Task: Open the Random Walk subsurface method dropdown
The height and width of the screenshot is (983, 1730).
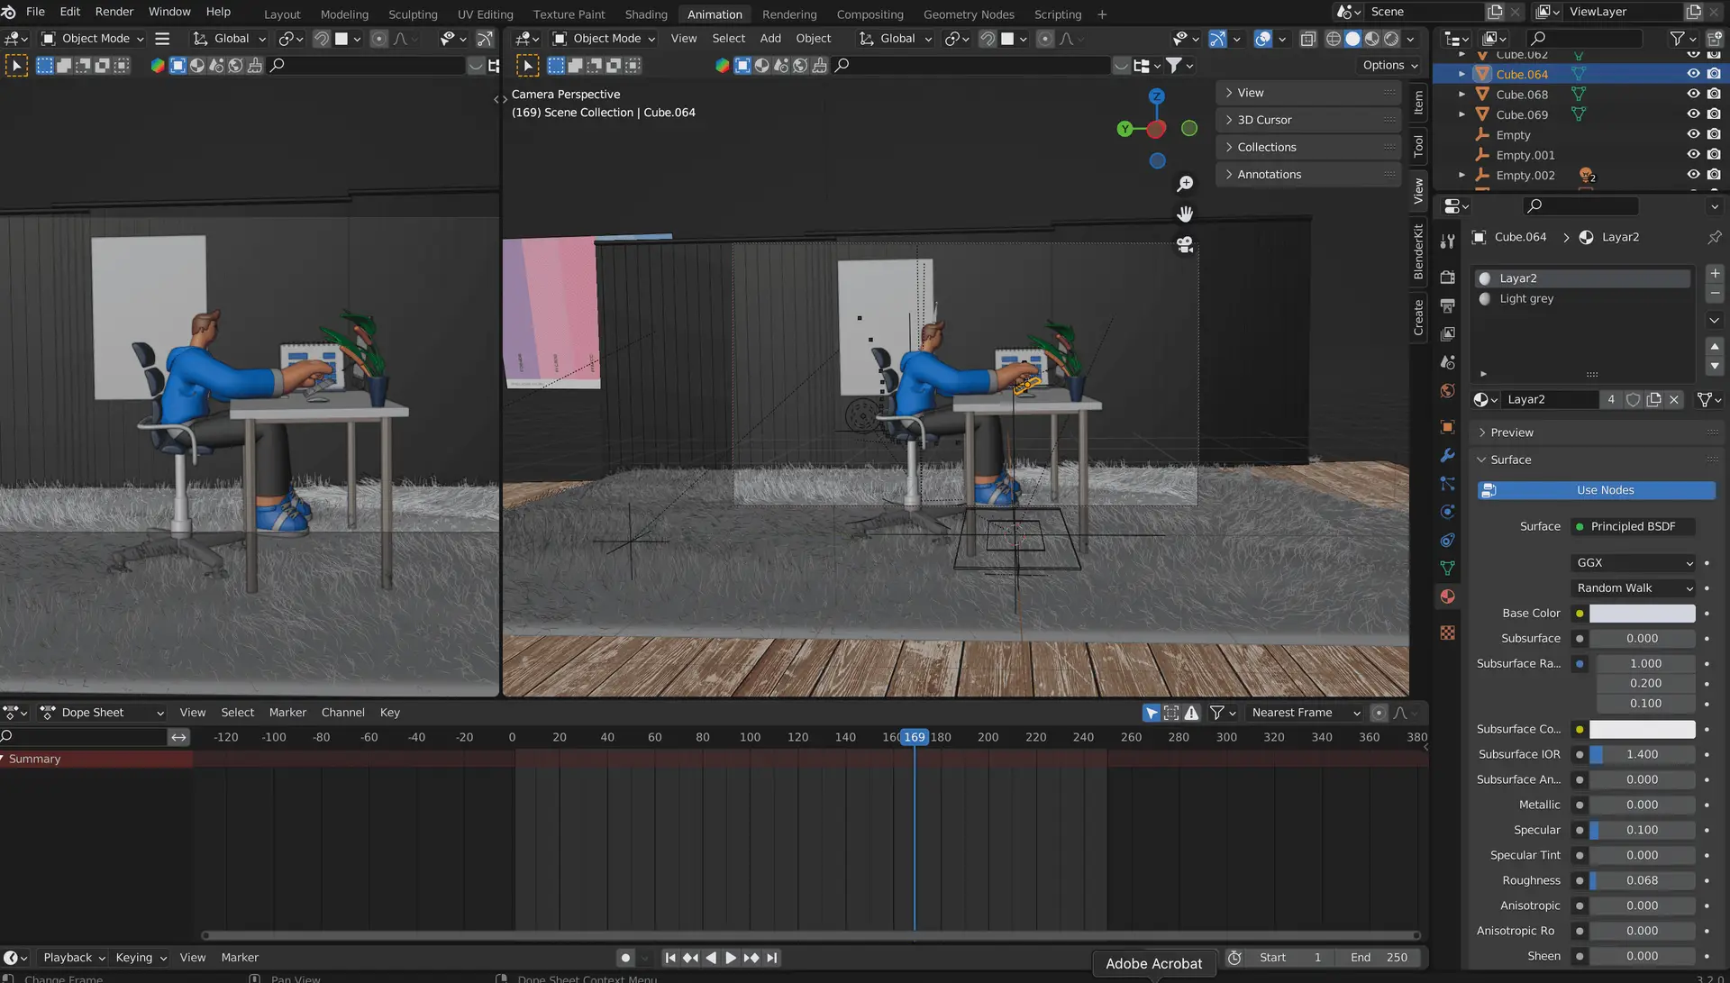Action: tap(1634, 587)
